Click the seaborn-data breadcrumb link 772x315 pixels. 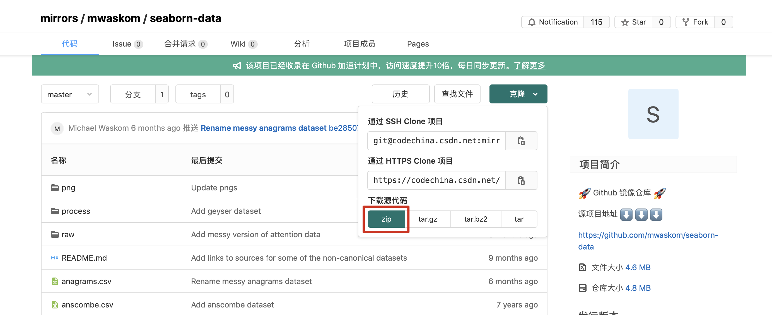click(x=185, y=18)
